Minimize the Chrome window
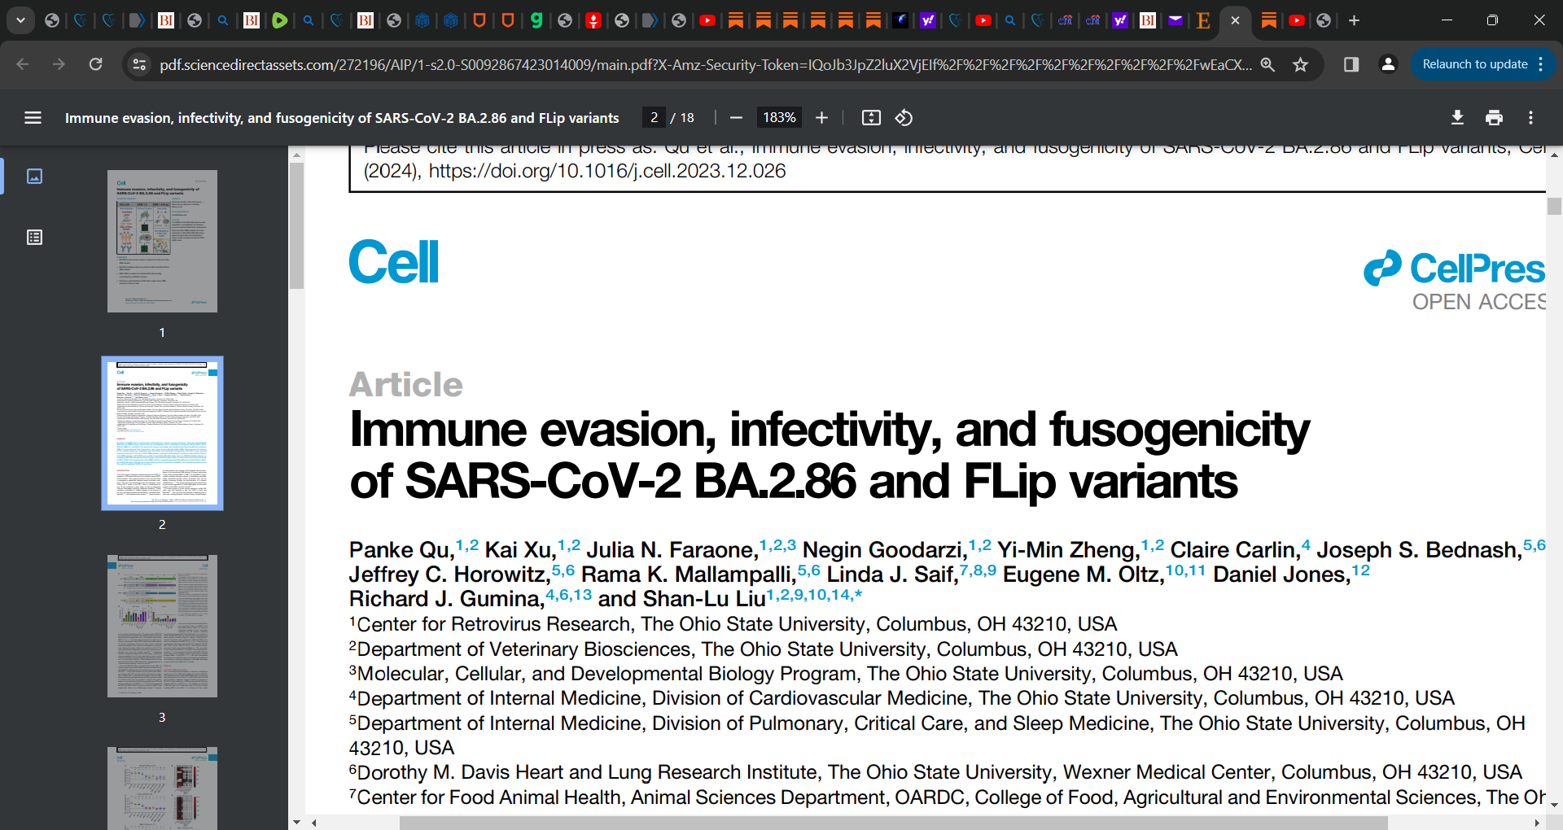1563x830 pixels. (1447, 20)
